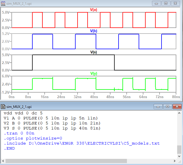Click the -1.2V axis label of the V(y) pane
This screenshot has width=183, height=165.
click(x=5, y=92)
